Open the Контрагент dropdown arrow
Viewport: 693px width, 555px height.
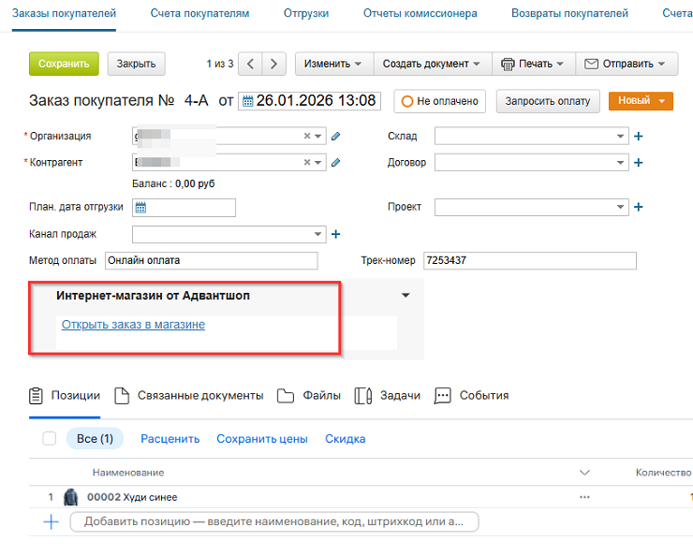[317, 163]
